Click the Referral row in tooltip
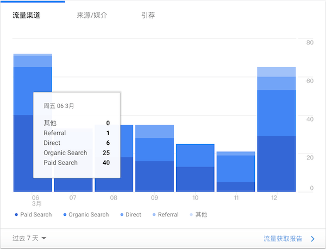 pos(77,133)
